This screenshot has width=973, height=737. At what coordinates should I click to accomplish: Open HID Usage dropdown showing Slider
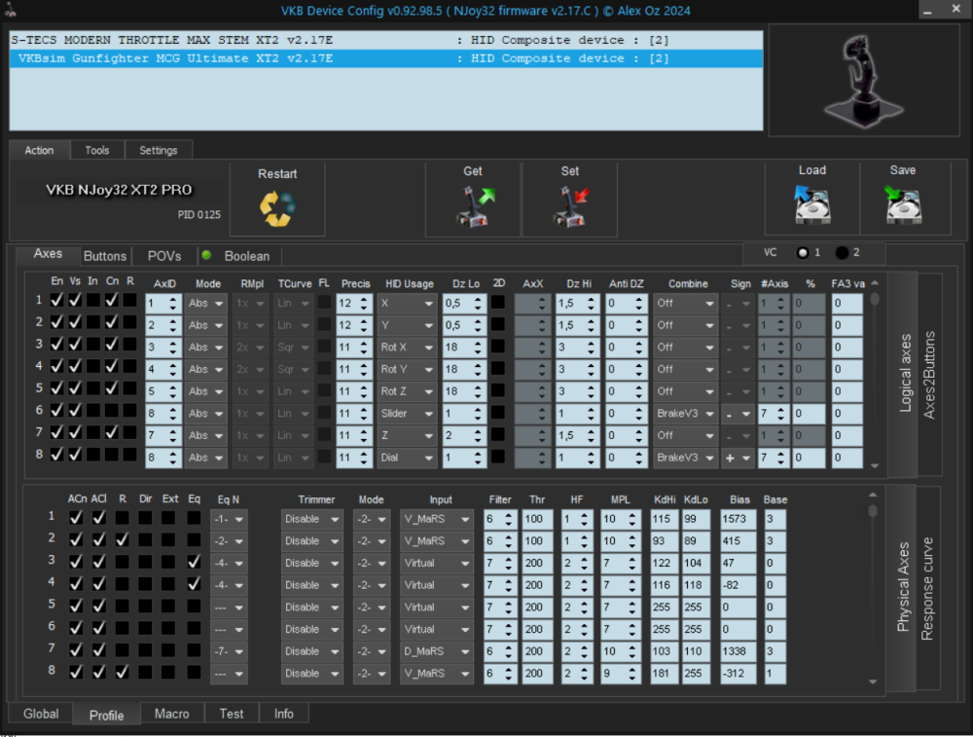pos(408,414)
